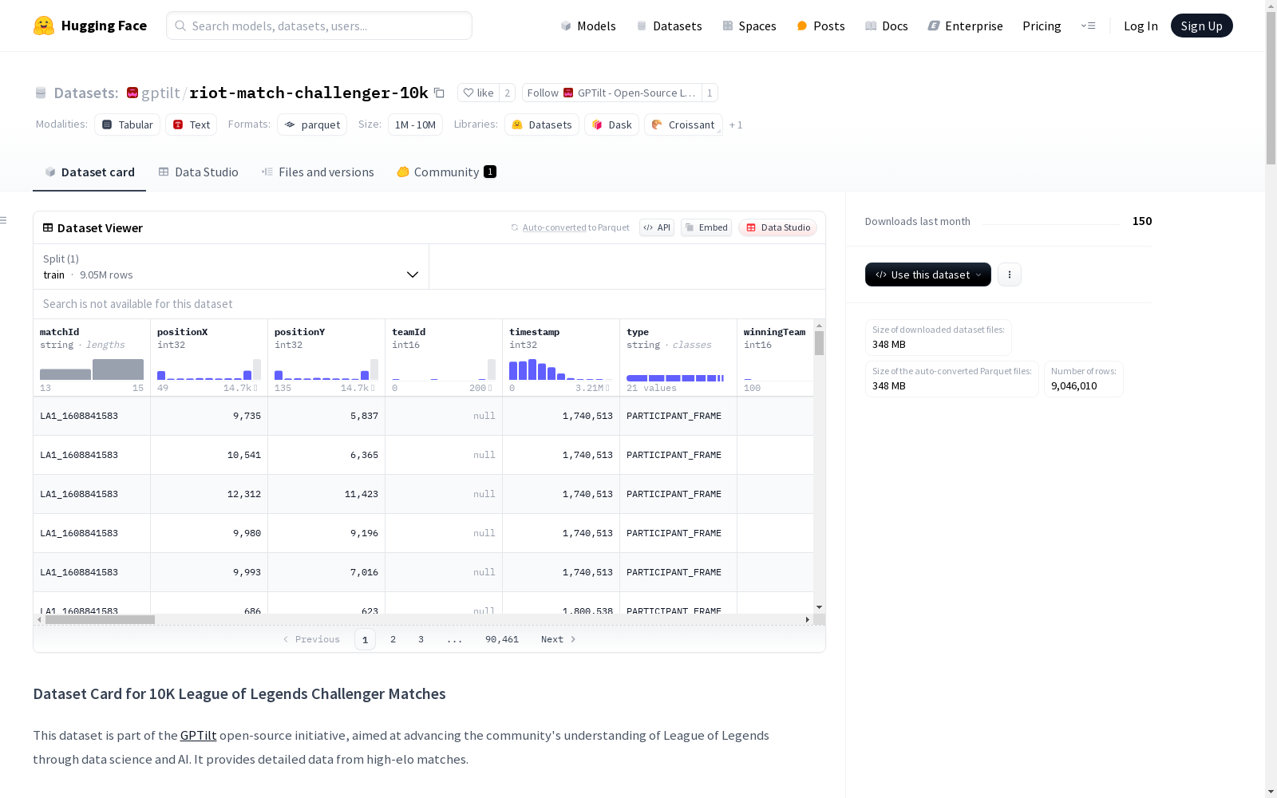Screen dimensions: 1277x798
Task: Click the Datasets: breadcrumb link
Action: click(x=86, y=93)
